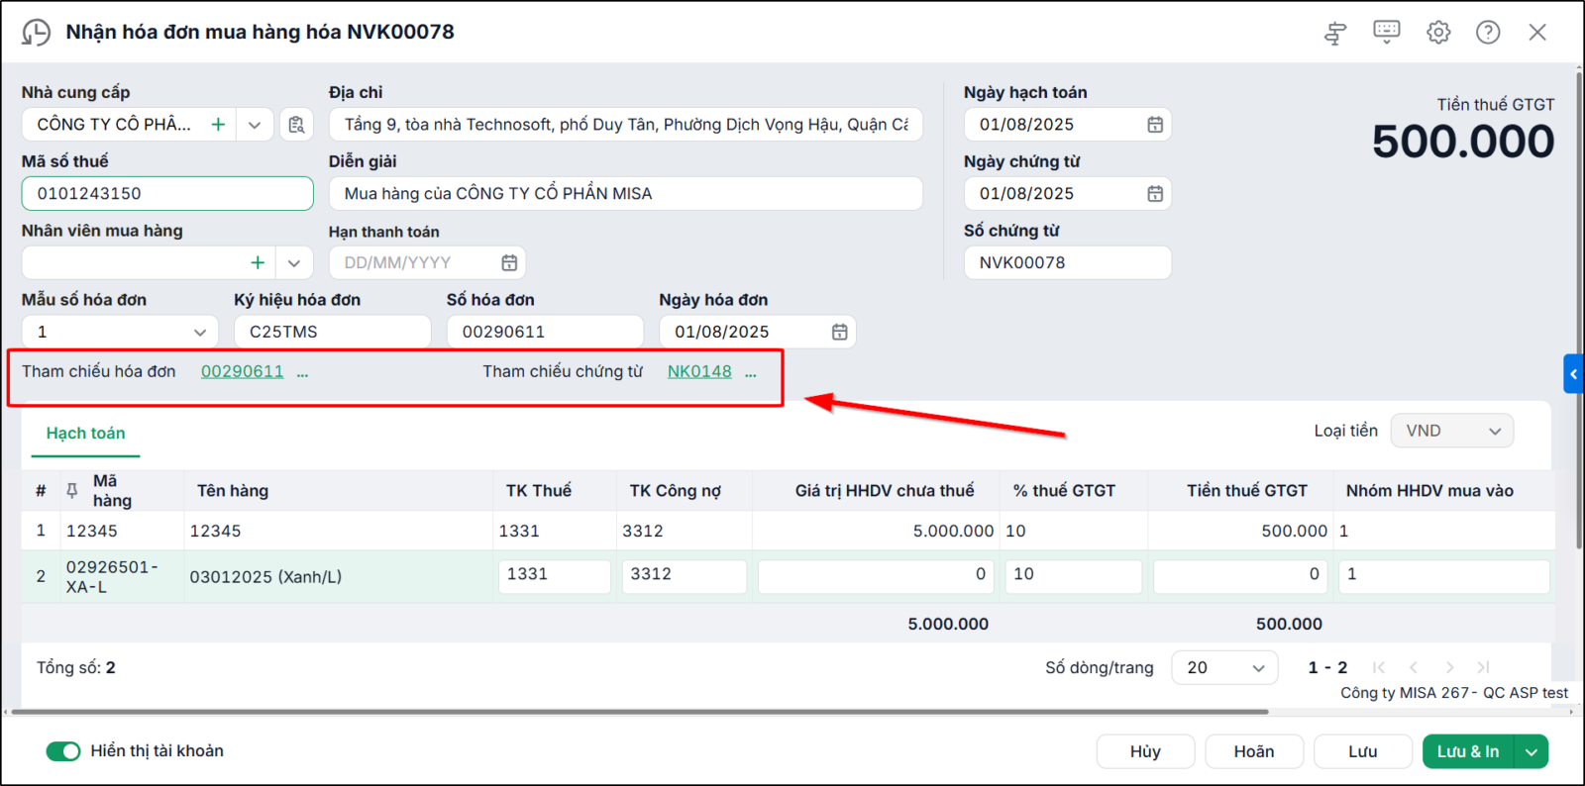
Task: Go to first page of table
Action: 1379,668
